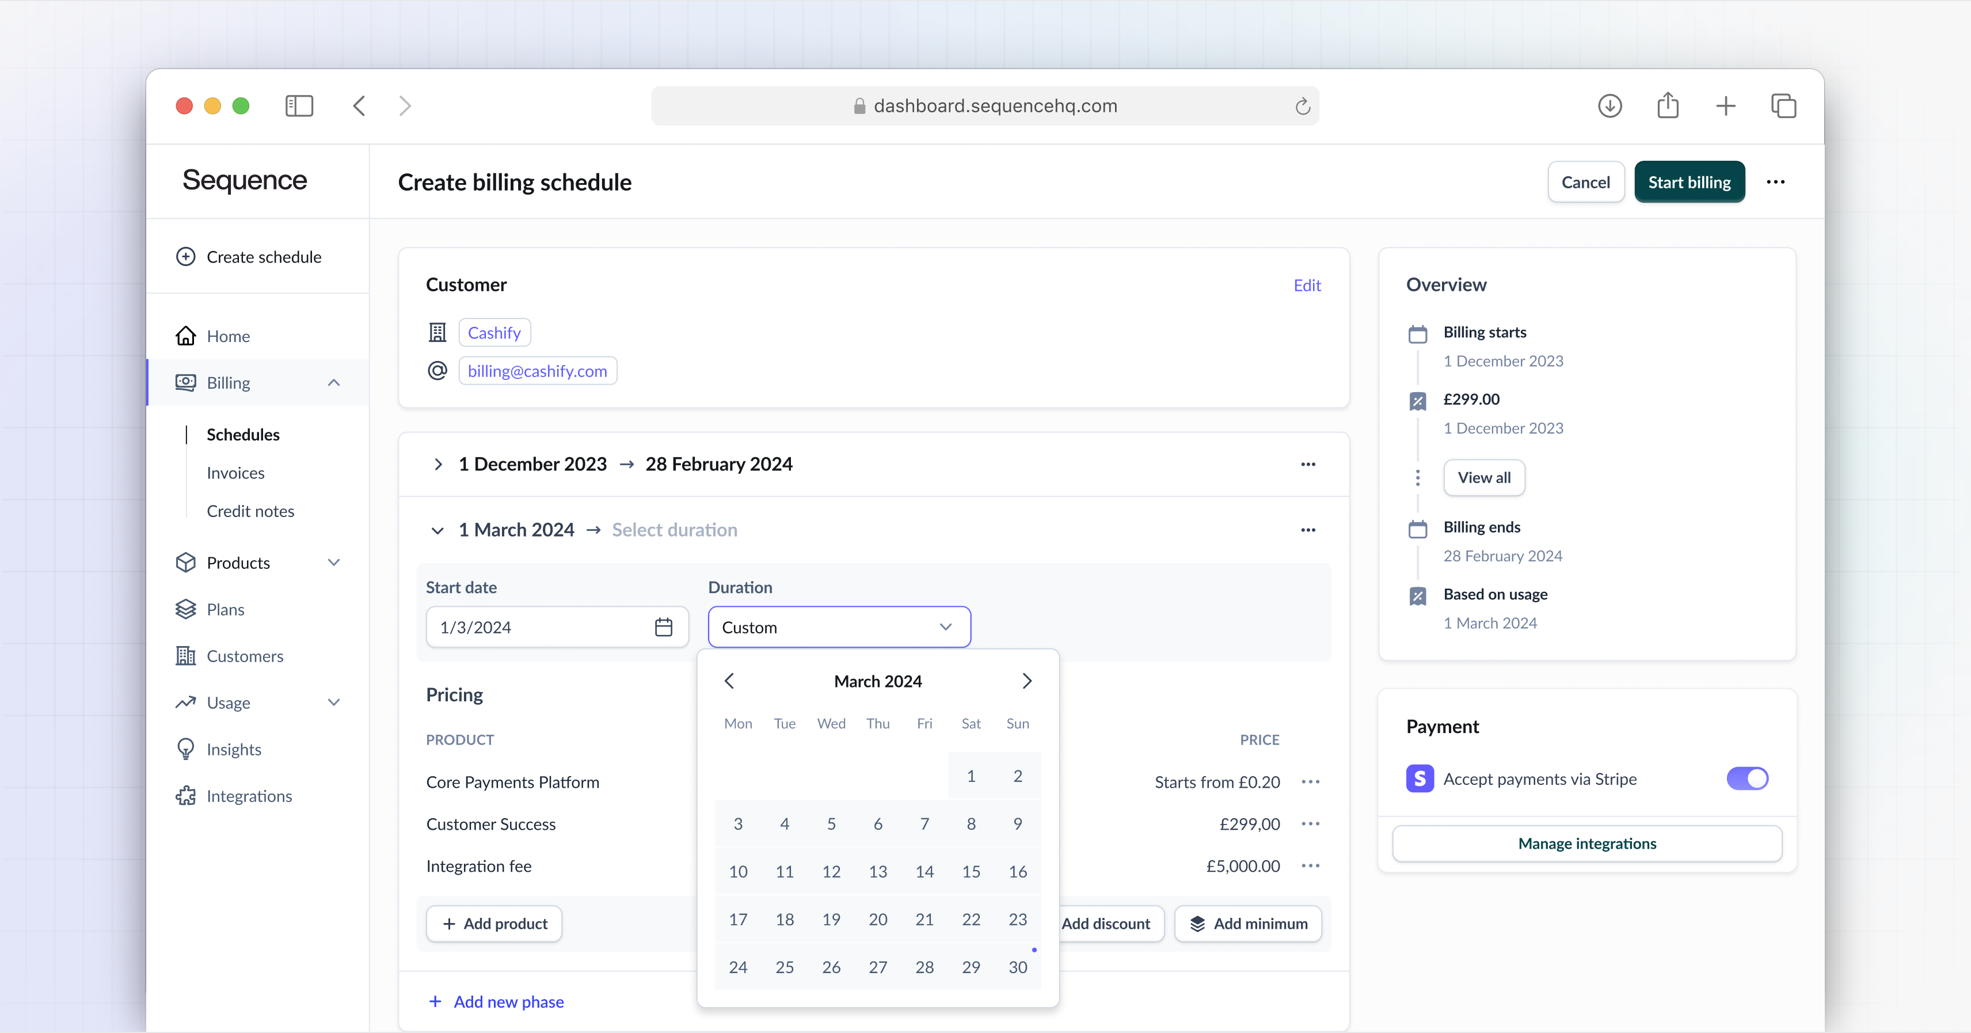Click the billing@cashify.com email tag

(537, 371)
